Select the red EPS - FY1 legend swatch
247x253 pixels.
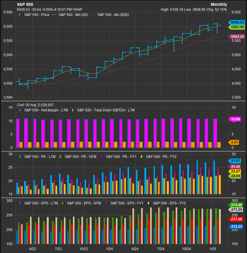click(x=106, y=203)
